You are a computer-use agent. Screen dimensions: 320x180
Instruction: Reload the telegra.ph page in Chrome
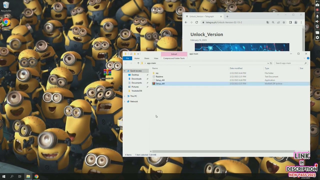196,22
